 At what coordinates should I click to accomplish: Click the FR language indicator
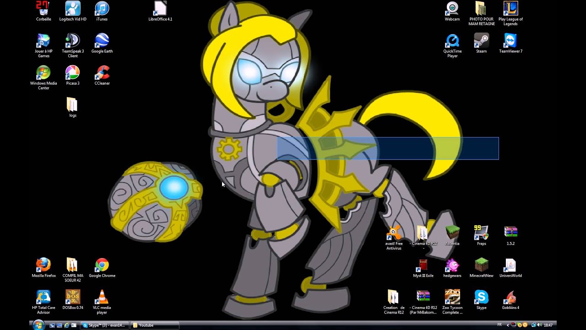pyautogui.click(x=499, y=325)
